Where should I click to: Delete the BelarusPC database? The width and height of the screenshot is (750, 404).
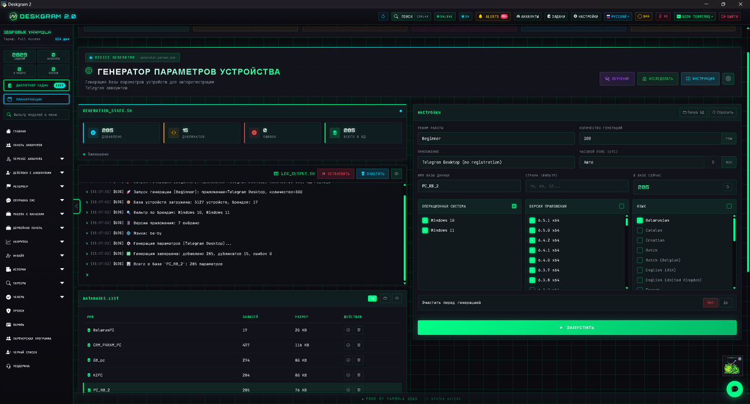(359, 330)
